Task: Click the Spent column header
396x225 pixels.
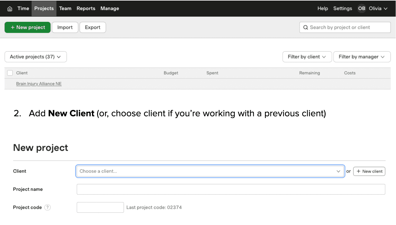Action: [212, 73]
